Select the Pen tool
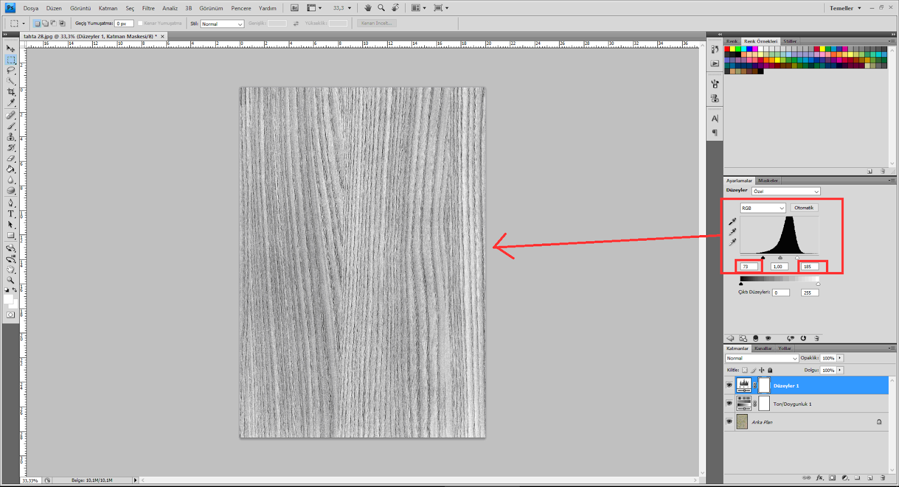The height and width of the screenshot is (487, 899). click(x=11, y=203)
